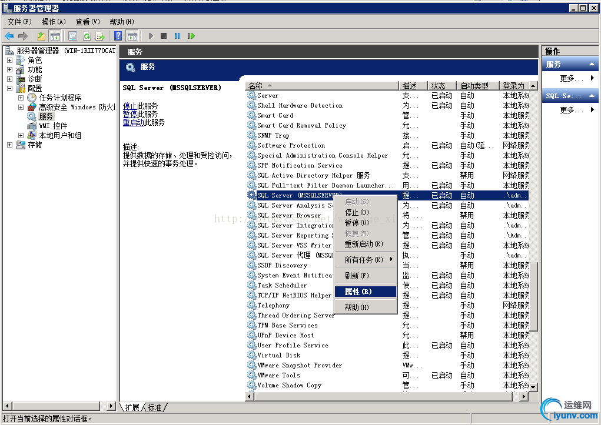The height and width of the screenshot is (425, 601).
Task: Click the Refresh toolbar icon
Action: [87, 36]
